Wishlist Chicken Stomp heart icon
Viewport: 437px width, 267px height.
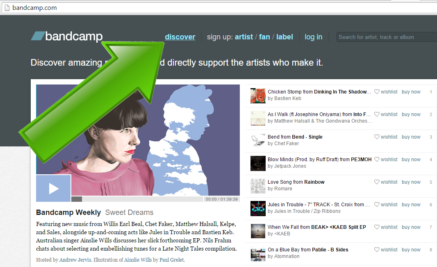coord(376,92)
